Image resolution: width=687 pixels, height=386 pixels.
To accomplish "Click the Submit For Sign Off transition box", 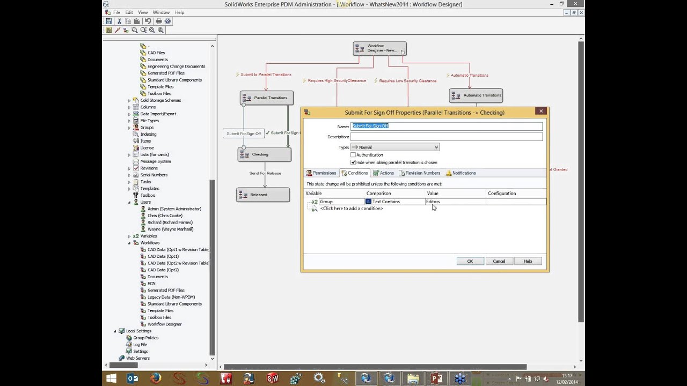I will click(x=244, y=133).
